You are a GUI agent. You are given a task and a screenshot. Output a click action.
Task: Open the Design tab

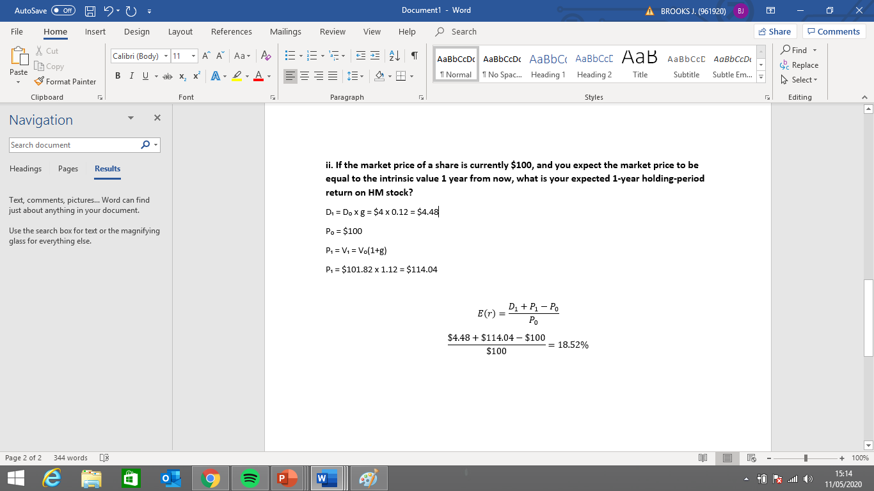(137, 31)
